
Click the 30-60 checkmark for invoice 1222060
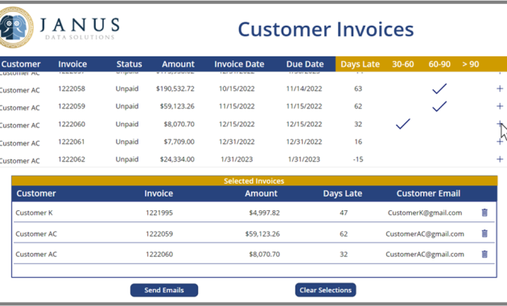(x=403, y=124)
